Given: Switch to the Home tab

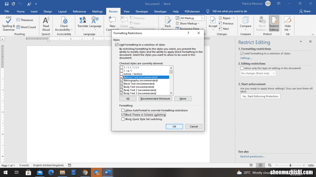Looking at the screenshot, I should tap(21, 11).
